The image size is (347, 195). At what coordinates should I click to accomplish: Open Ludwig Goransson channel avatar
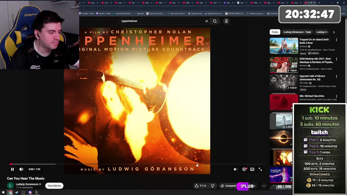tap(10, 186)
